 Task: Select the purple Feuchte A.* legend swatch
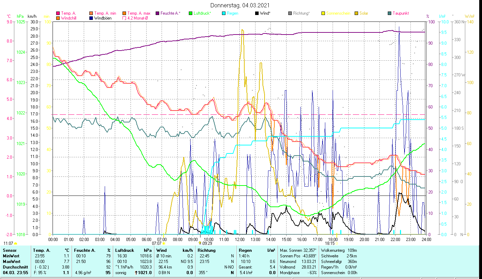coord(157,13)
